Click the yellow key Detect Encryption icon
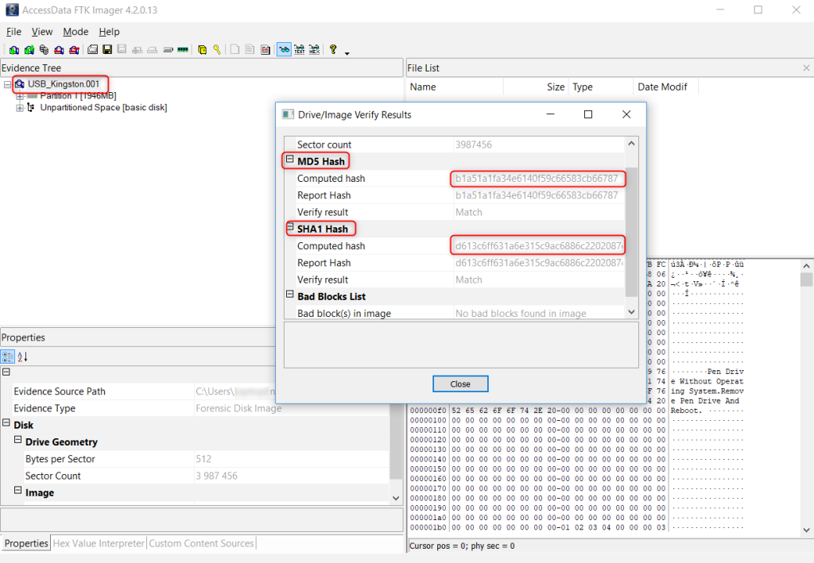 216,49
